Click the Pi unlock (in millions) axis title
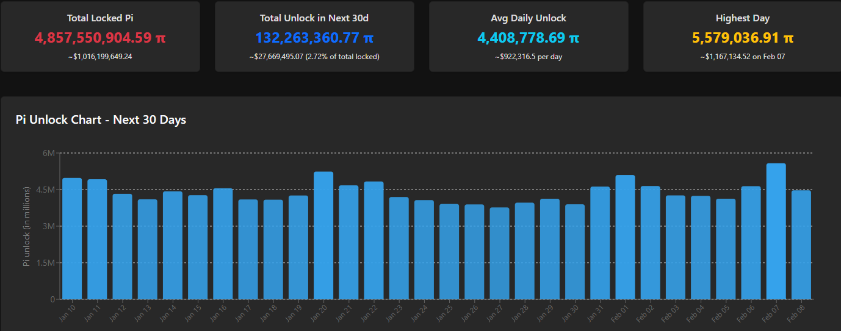The height and width of the screenshot is (331, 841). click(26, 226)
